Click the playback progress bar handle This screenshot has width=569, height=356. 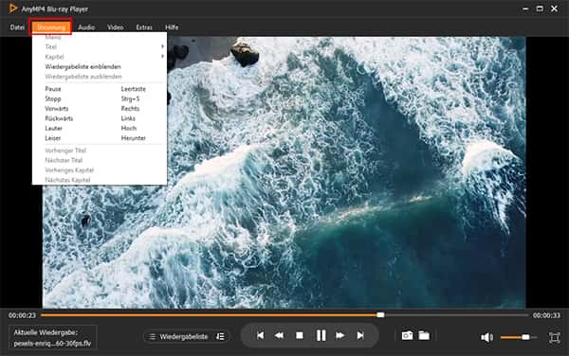point(380,315)
